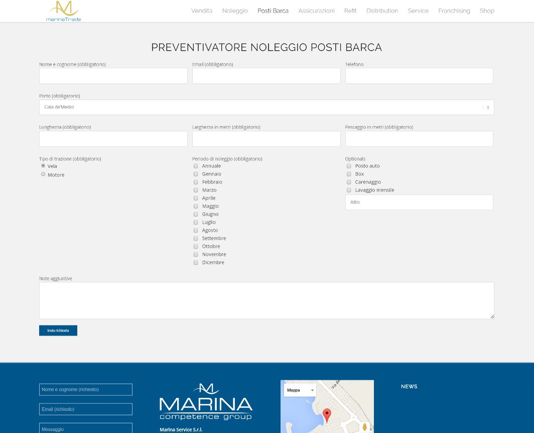This screenshot has width=534, height=433.
Task: Check the Maggio checkbox
Action: click(x=196, y=206)
